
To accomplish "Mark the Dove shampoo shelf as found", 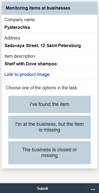I will click(x=49, y=104).
